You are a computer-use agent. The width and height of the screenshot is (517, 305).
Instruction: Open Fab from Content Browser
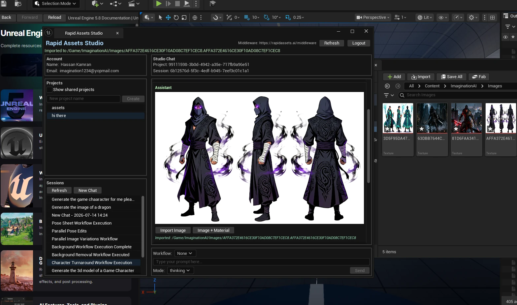479,77
